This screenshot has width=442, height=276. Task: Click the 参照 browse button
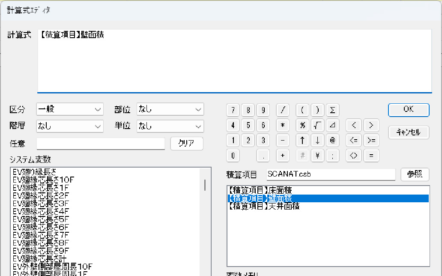pos(415,174)
